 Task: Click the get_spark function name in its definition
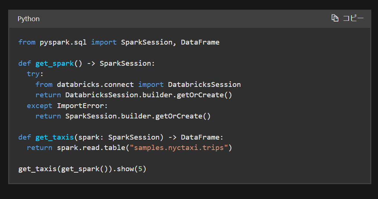click(55, 63)
